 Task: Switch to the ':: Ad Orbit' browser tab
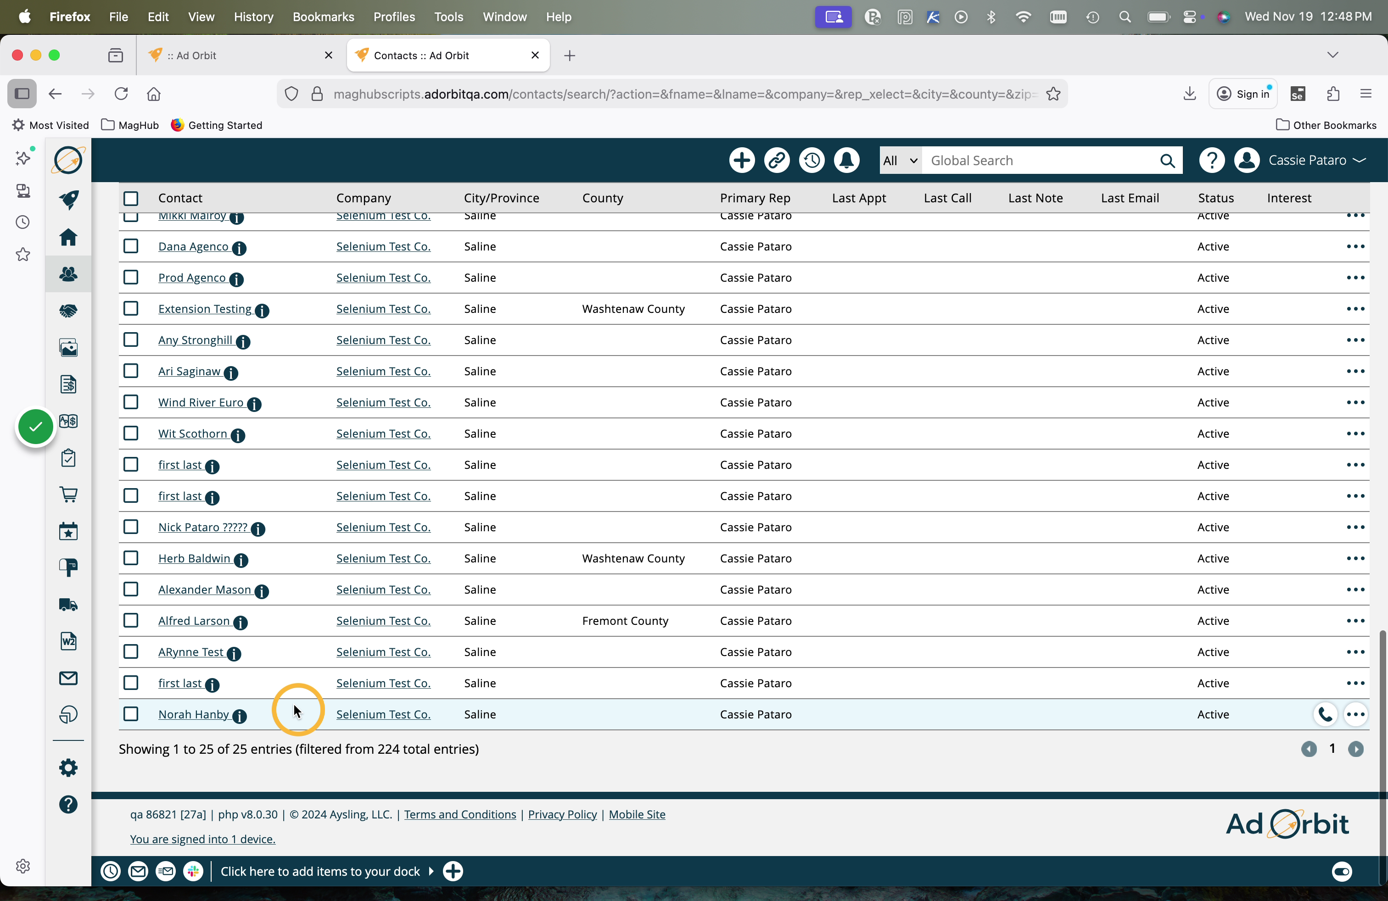(x=233, y=56)
